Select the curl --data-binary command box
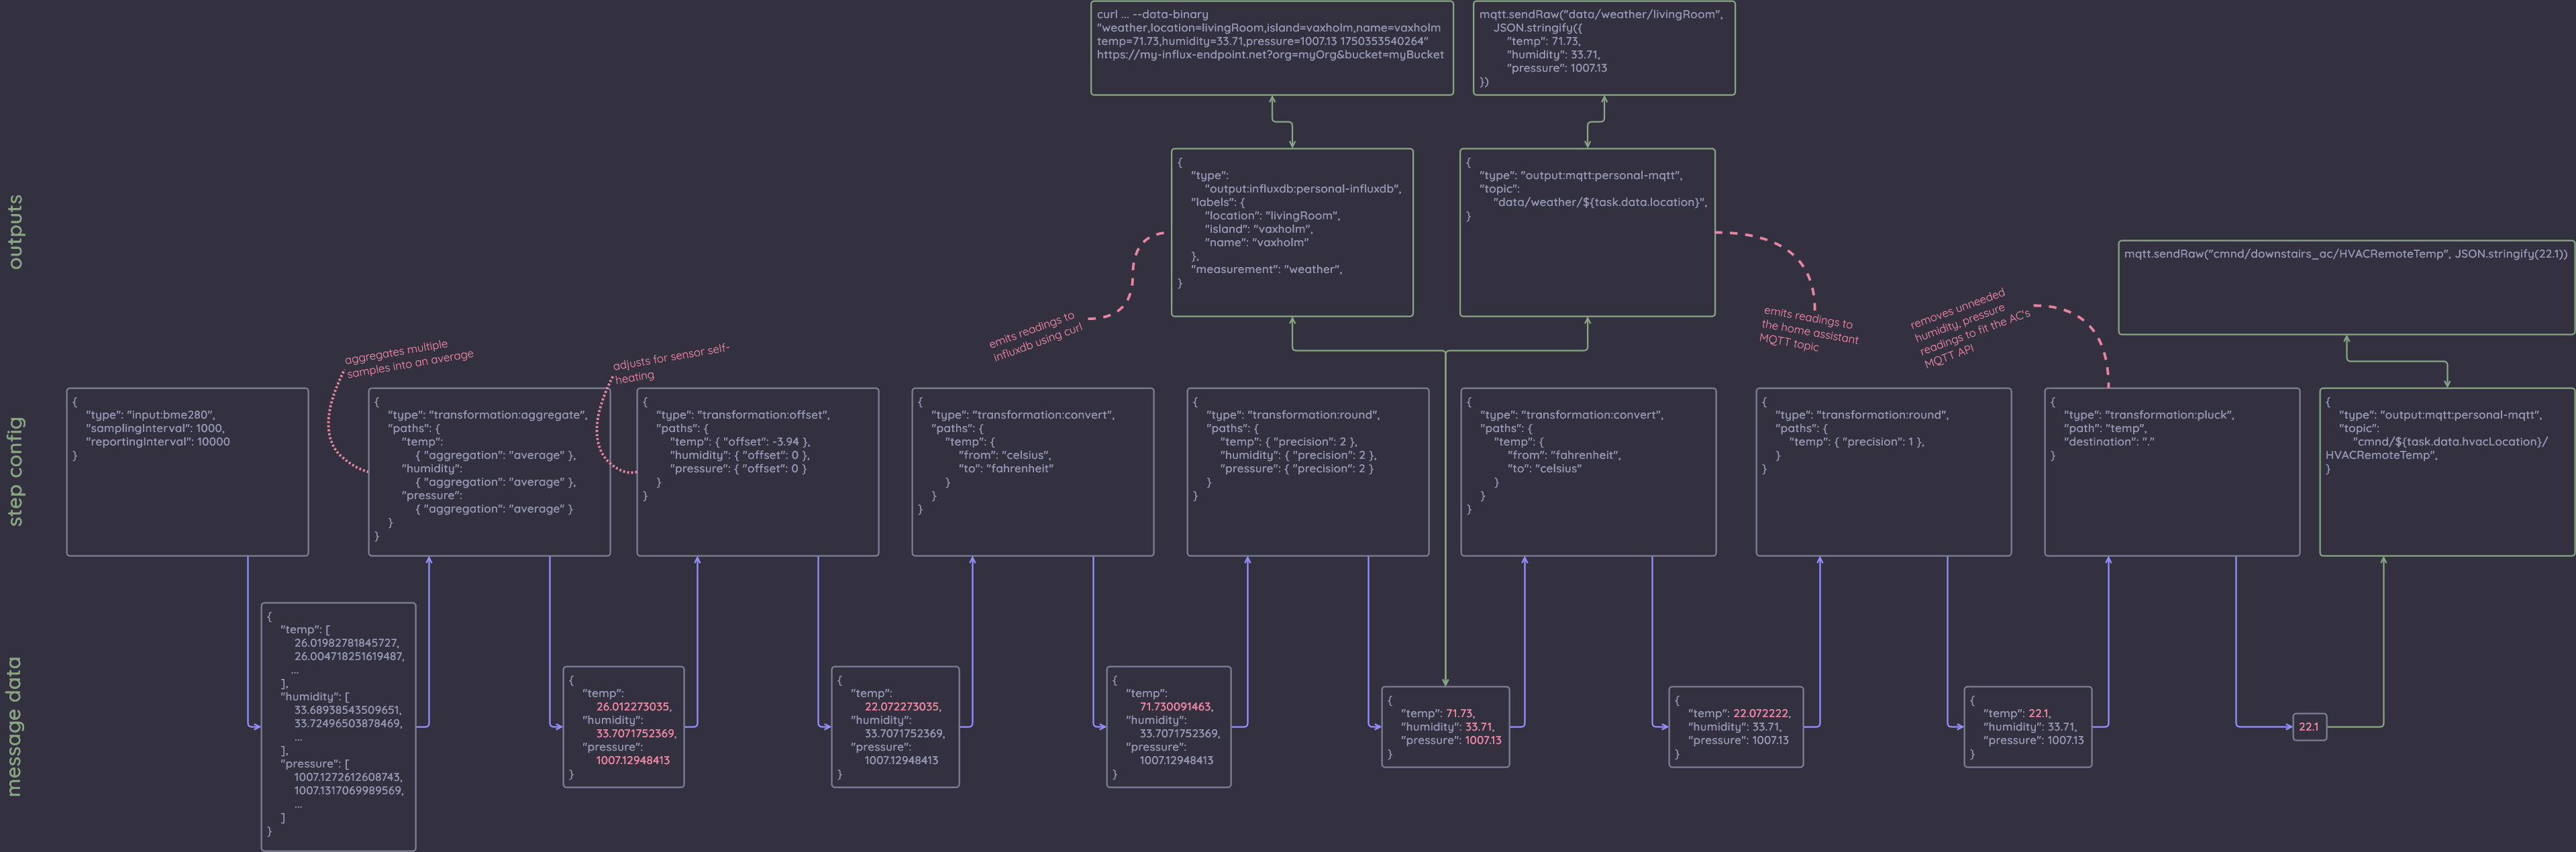This screenshot has width=2576, height=852. pos(1272,48)
